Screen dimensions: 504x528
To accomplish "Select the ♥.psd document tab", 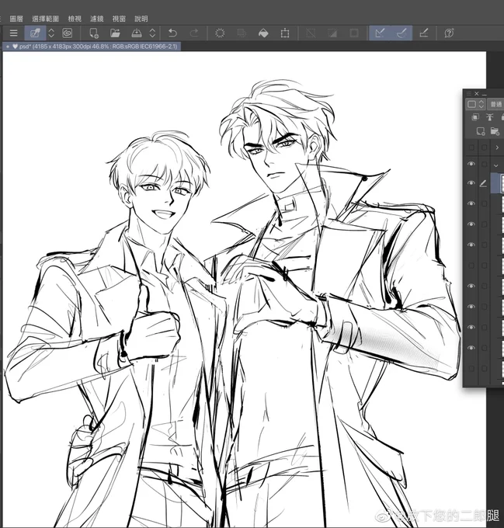I will (x=92, y=47).
